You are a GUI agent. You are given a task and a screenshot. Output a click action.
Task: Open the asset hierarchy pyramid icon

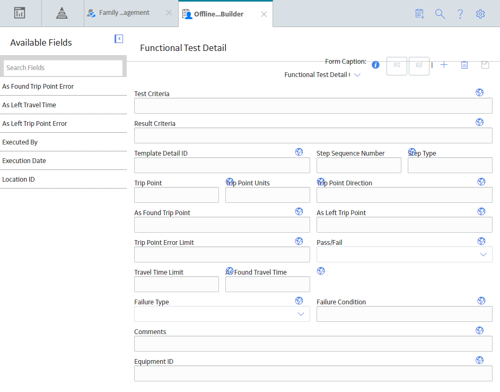[62, 13]
